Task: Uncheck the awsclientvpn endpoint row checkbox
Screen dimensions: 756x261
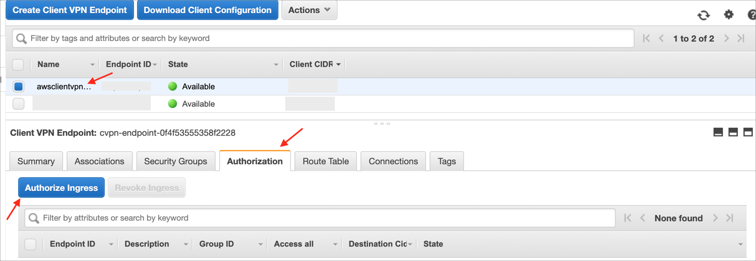Action: click(x=19, y=86)
